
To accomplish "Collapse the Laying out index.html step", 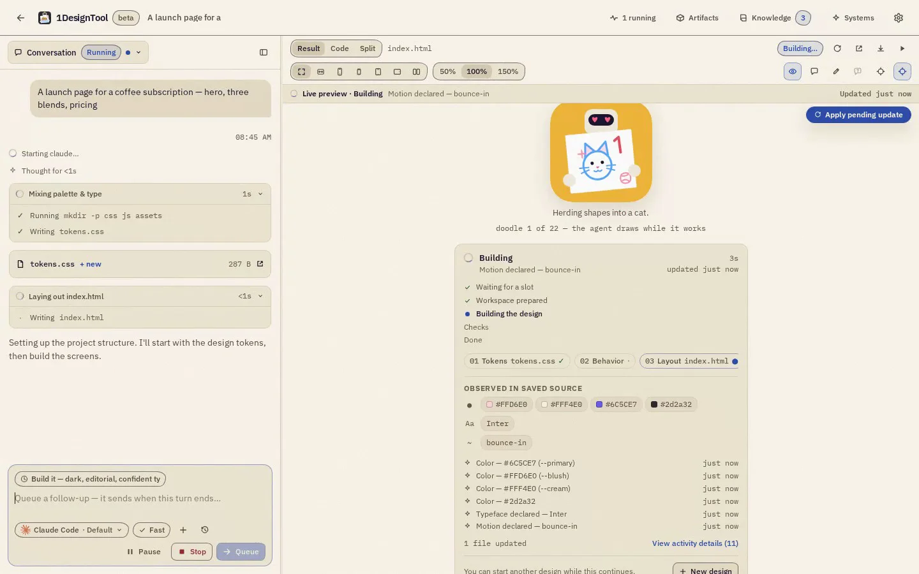I will click(x=260, y=297).
